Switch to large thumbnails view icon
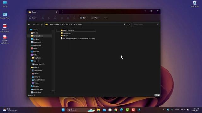This screenshot has height=113, width=202. click(x=158, y=95)
